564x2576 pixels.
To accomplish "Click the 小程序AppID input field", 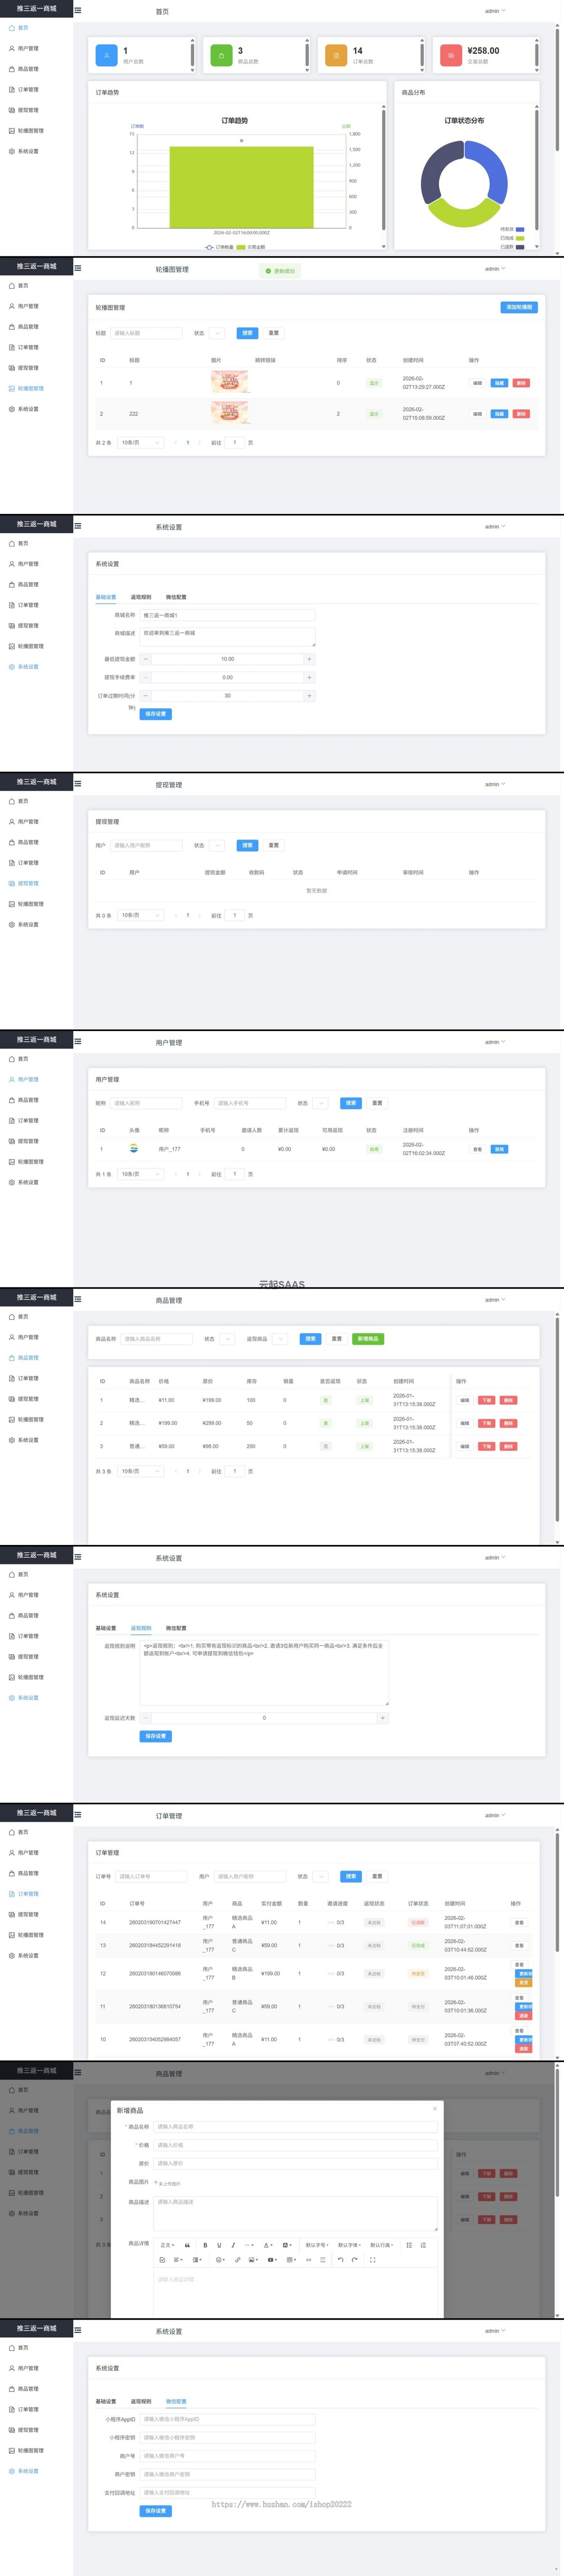I will [227, 2419].
